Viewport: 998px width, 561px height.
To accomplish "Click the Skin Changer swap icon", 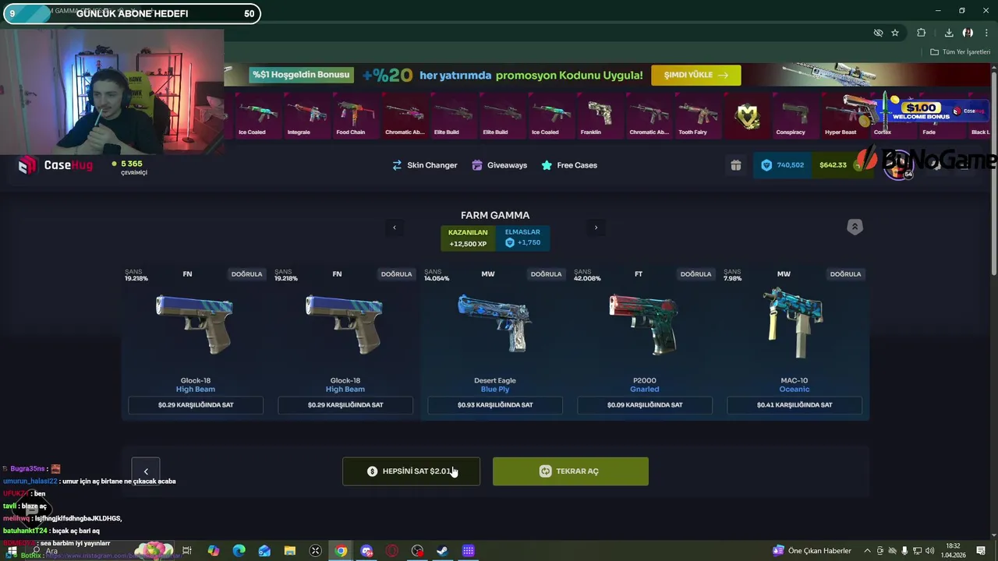I will click(x=397, y=165).
